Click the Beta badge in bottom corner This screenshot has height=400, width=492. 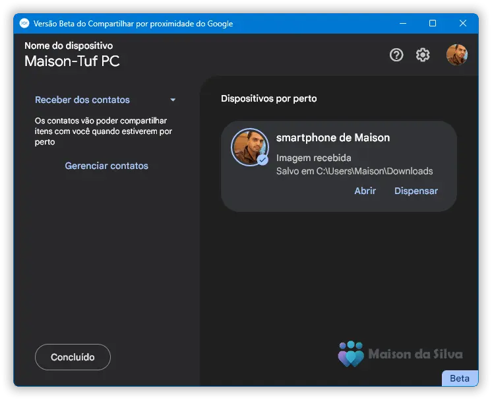[x=460, y=378]
